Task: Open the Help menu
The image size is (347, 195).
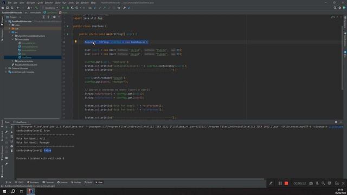Action: point(93,3)
